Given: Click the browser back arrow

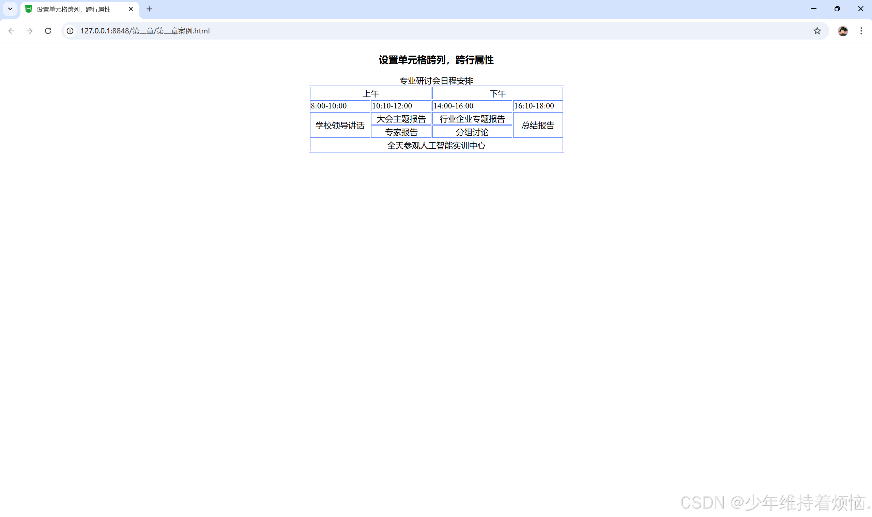Looking at the screenshot, I should coord(11,31).
